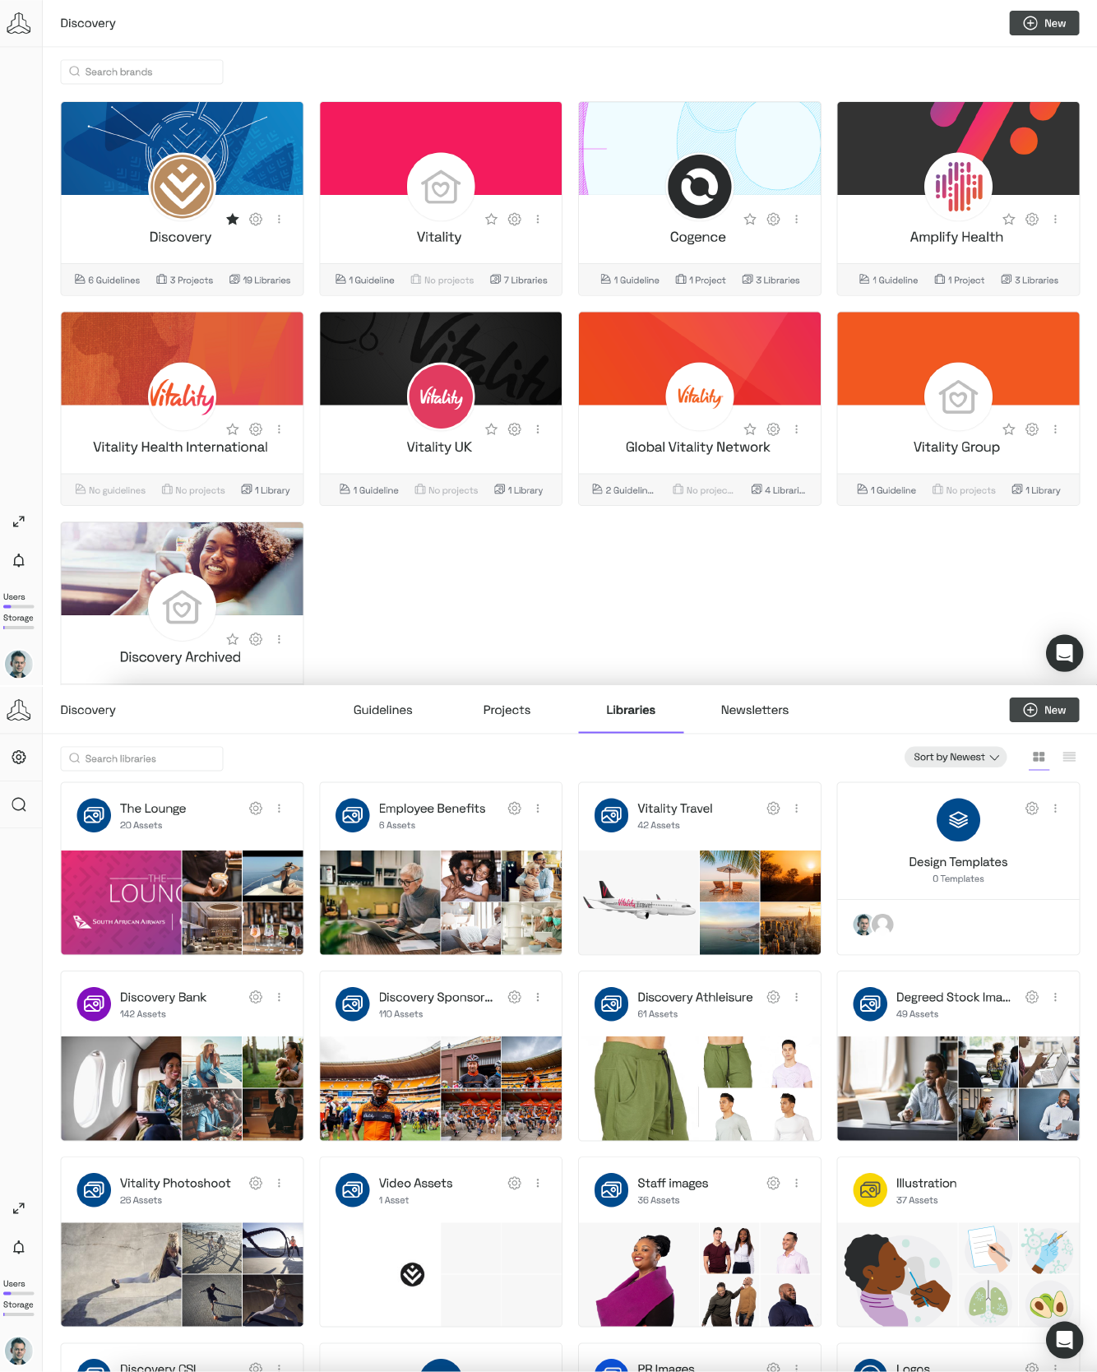Click sidebar settings gear below Discovery logo
1097x1372 pixels.
[19, 757]
